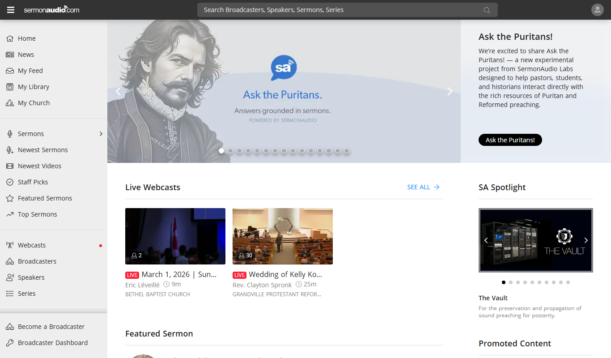The height and width of the screenshot is (358, 611).
Task: Click the Series list icon
Action: tap(10, 294)
